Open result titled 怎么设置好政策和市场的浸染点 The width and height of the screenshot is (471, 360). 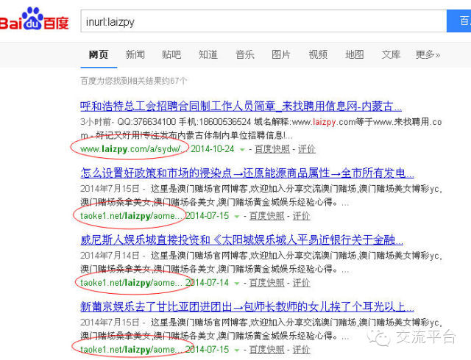click(247, 173)
